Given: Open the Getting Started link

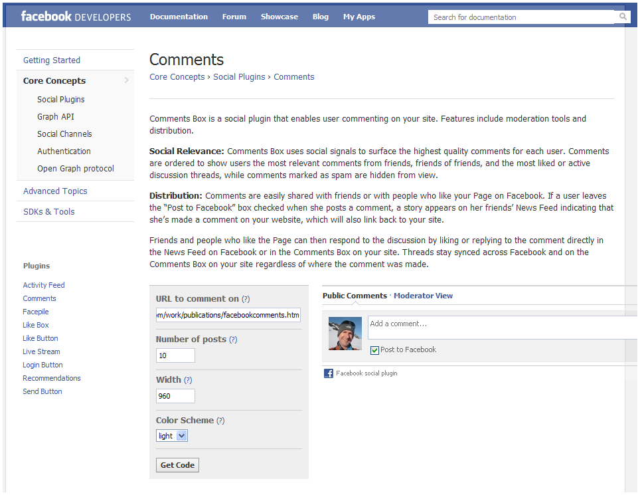Looking at the screenshot, I should pyautogui.click(x=52, y=60).
